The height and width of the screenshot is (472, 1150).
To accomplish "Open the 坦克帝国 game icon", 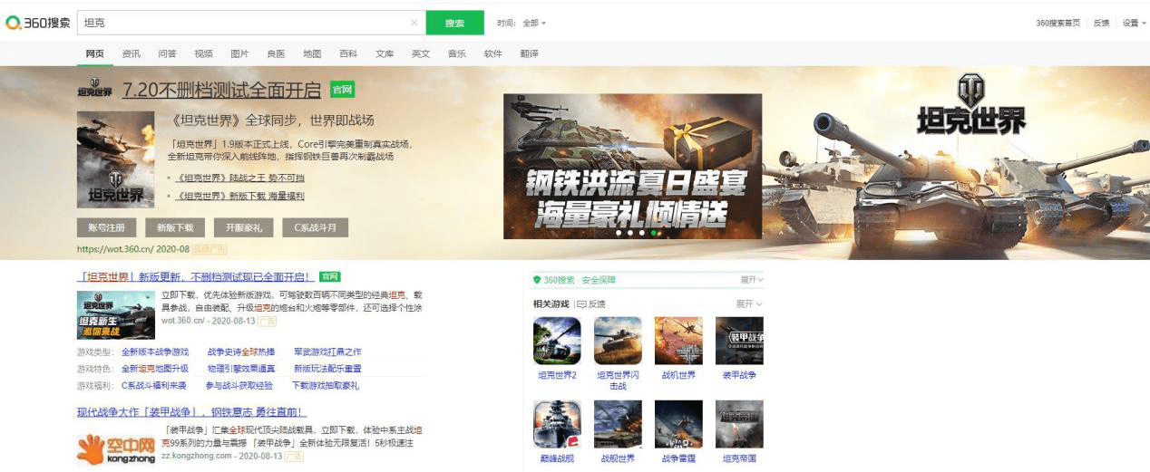I will click(739, 424).
